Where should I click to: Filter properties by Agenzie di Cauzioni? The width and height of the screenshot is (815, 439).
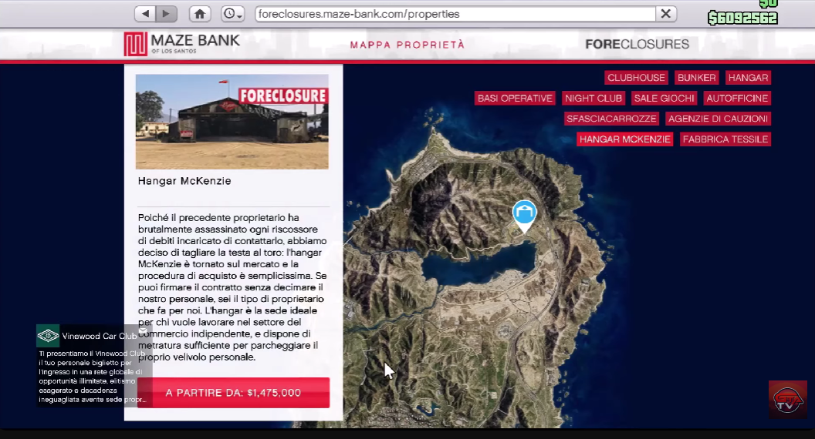point(718,119)
